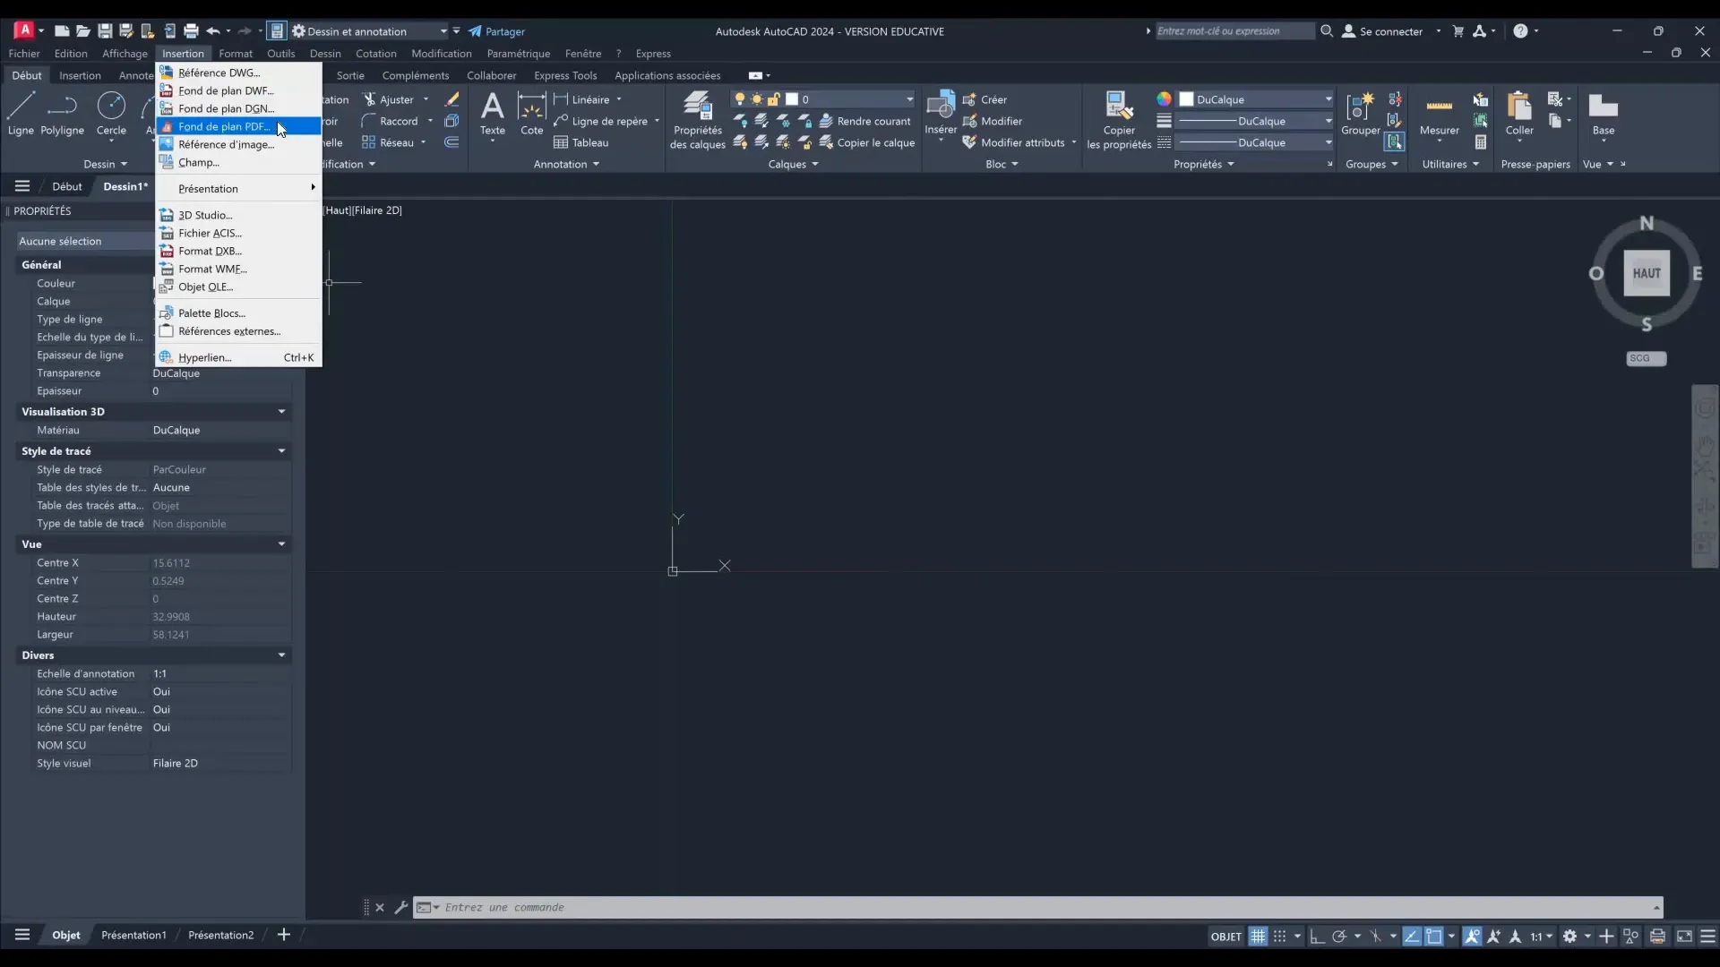This screenshot has height=967, width=1720.
Task: Toggle ortho mode in status bar
Action: point(1317,937)
